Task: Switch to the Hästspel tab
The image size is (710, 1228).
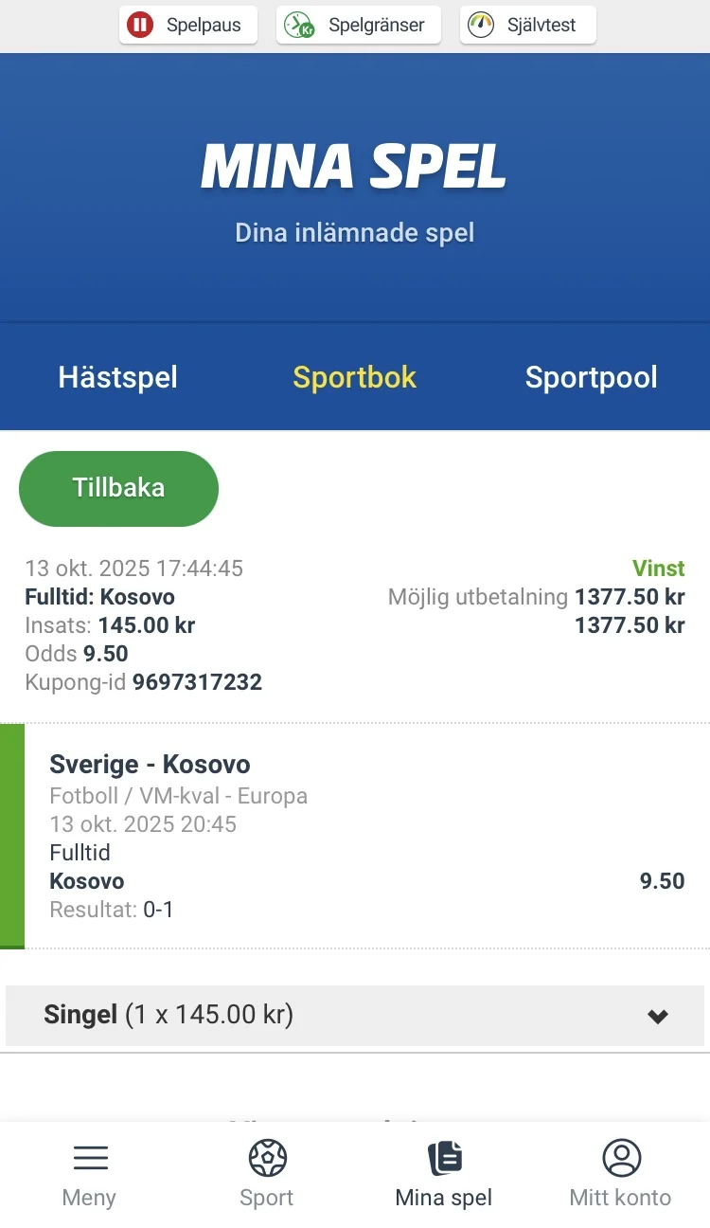Action: (118, 377)
